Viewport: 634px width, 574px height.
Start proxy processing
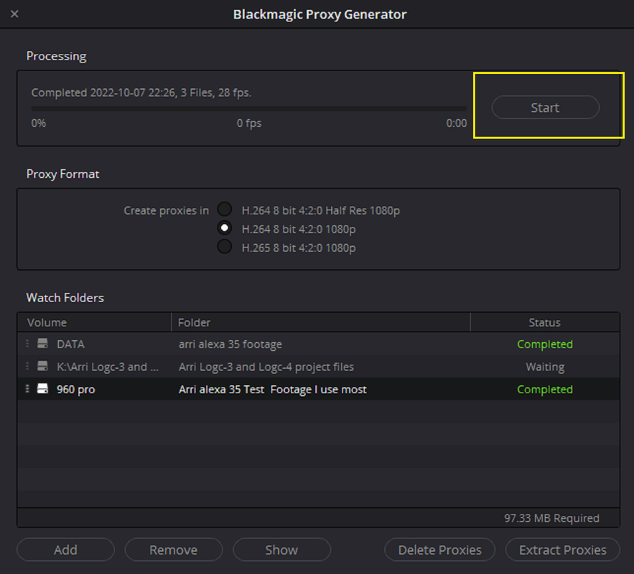pyautogui.click(x=545, y=108)
